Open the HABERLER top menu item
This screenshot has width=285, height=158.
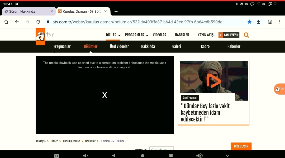[182, 35]
